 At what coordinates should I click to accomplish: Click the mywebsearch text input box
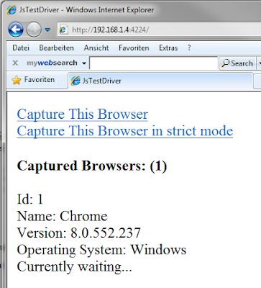tap(154, 63)
